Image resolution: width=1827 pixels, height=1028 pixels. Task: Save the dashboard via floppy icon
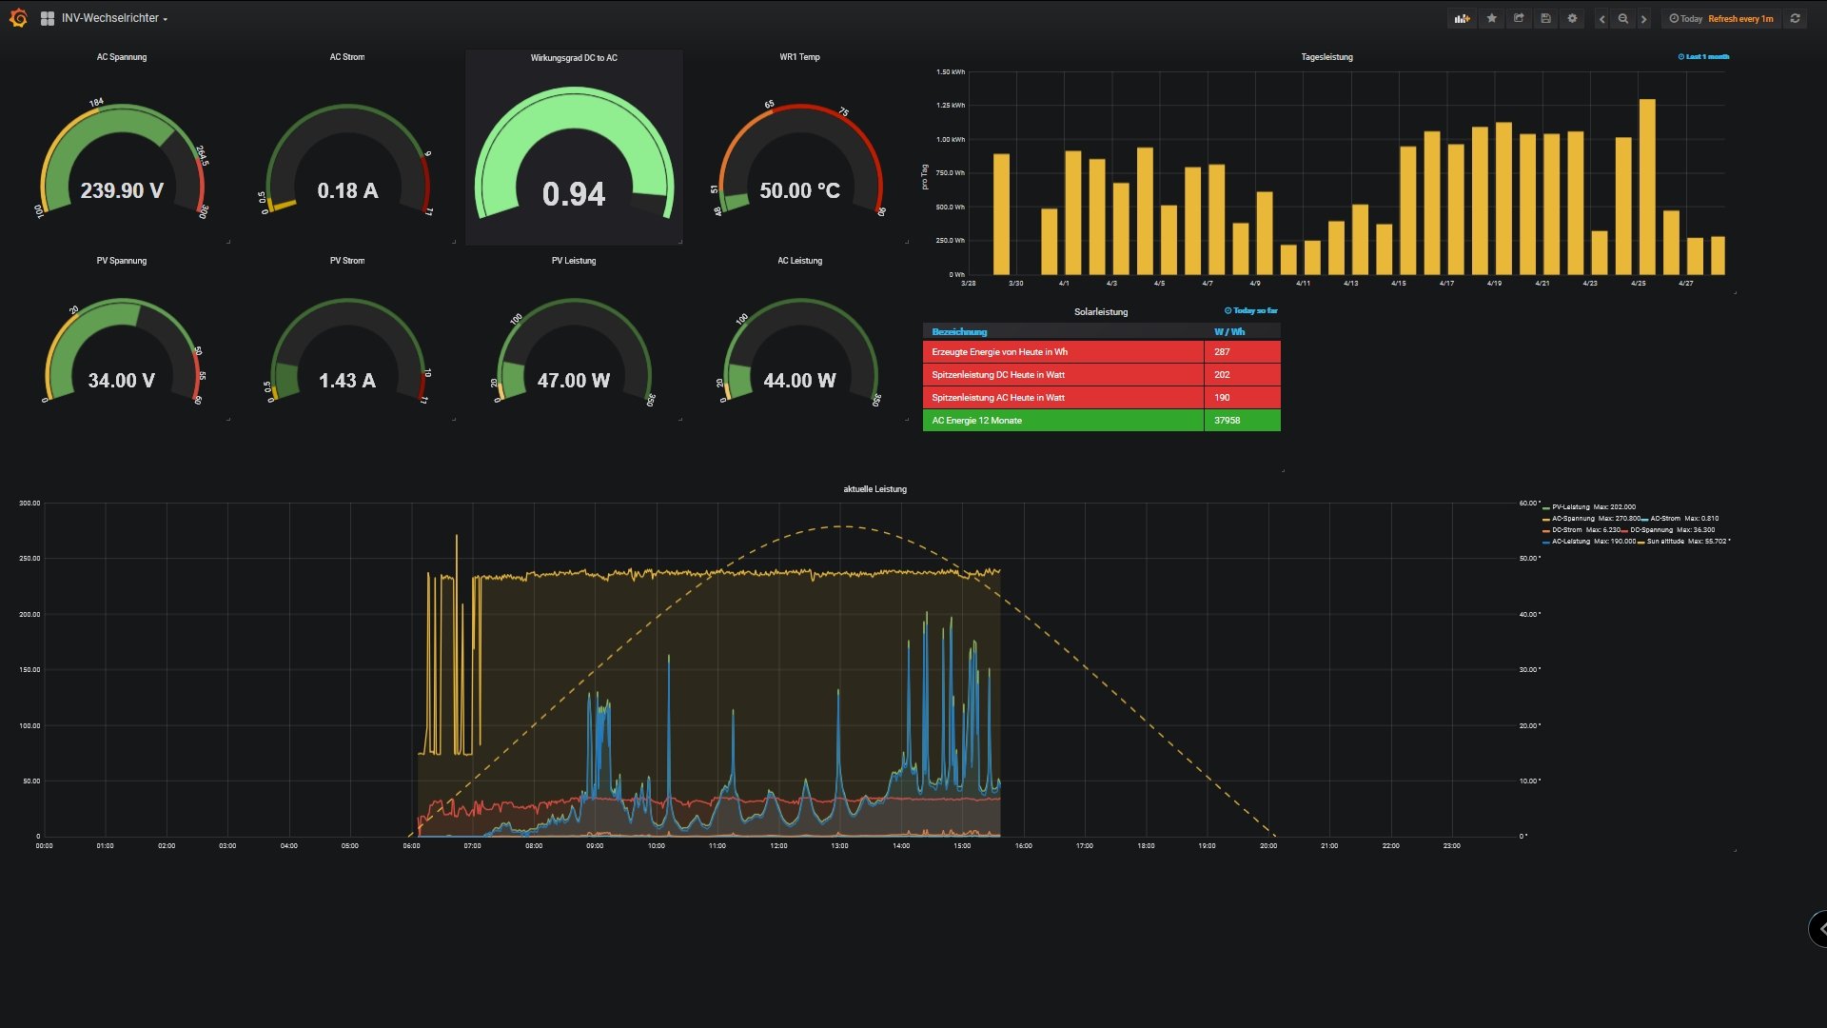click(1545, 18)
